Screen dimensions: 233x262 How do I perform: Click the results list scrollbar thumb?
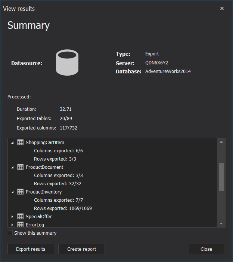[x=221, y=177]
